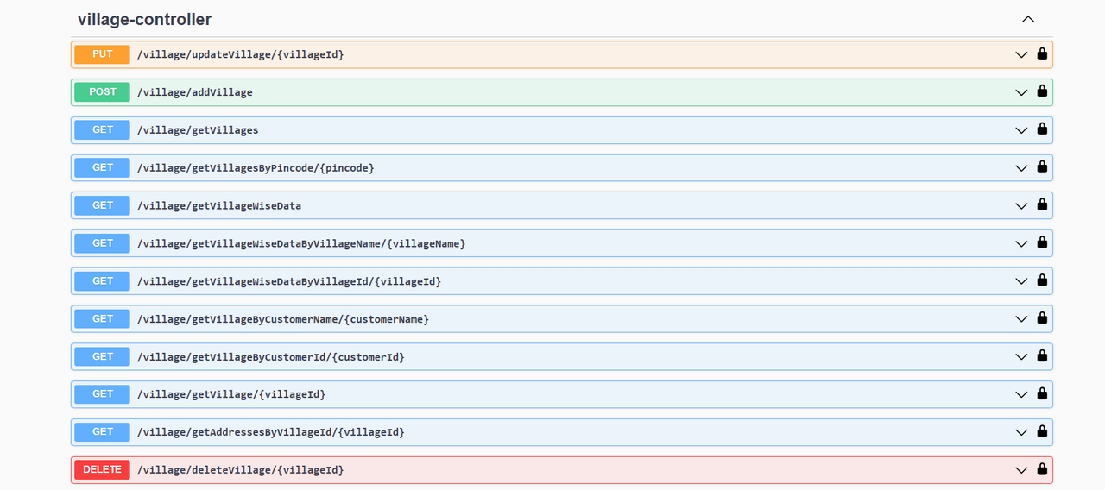
Task: Open path /village/getVillage/{villageId}
Action: click(231, 394)
